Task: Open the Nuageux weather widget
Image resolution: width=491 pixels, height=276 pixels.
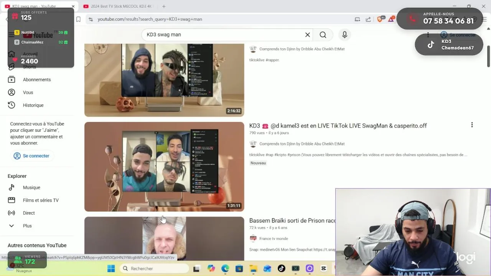Action: (x=21, y=268)
